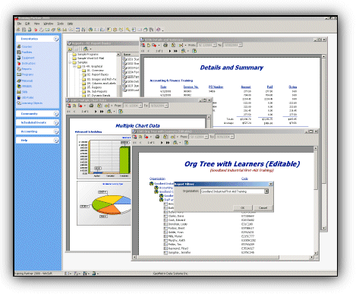Click the search icon in the main toolbar
Screen dimensions: 356x294
point(128,30)
